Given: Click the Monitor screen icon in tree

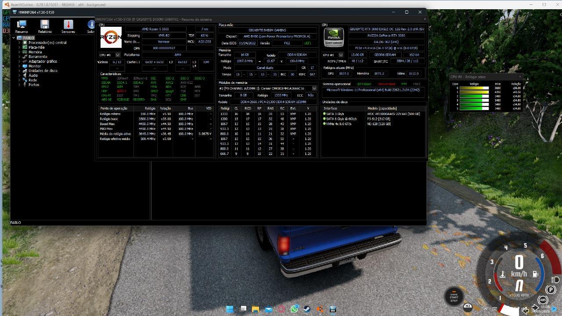Looking at the screenshot, I should (25, 66).
